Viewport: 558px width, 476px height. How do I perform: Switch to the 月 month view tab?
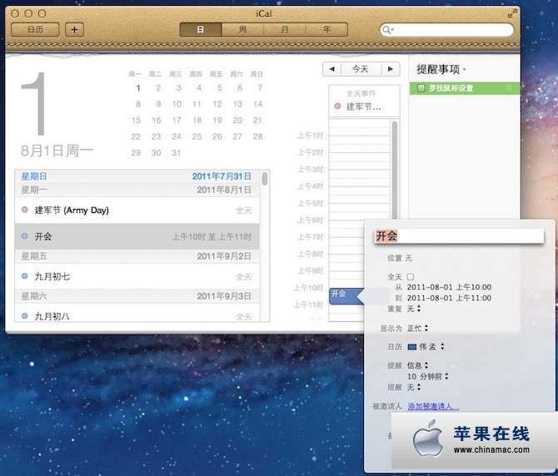(284, 30)
